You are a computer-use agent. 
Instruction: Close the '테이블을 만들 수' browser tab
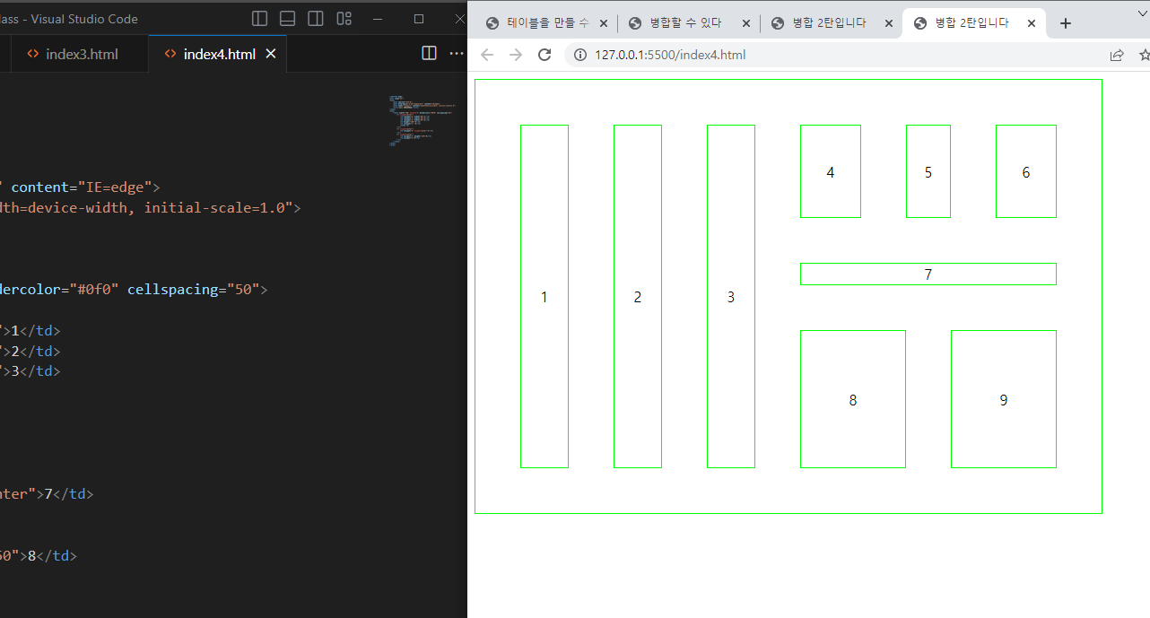pyautogui.click(x=604, y=23)
